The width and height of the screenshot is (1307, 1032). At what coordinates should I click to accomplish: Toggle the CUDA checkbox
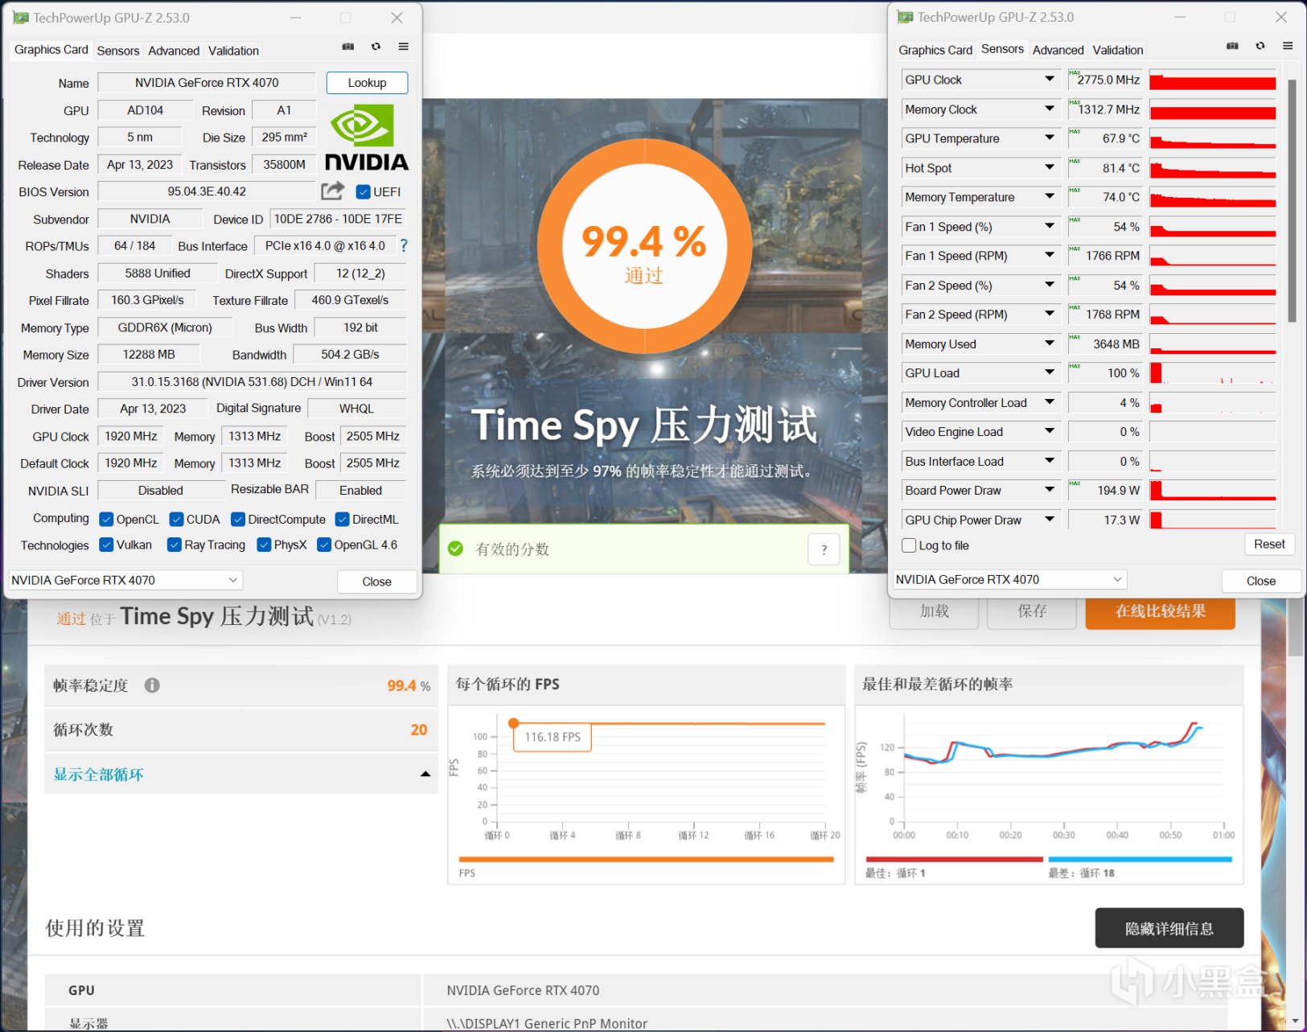click(x=176, y=520)
